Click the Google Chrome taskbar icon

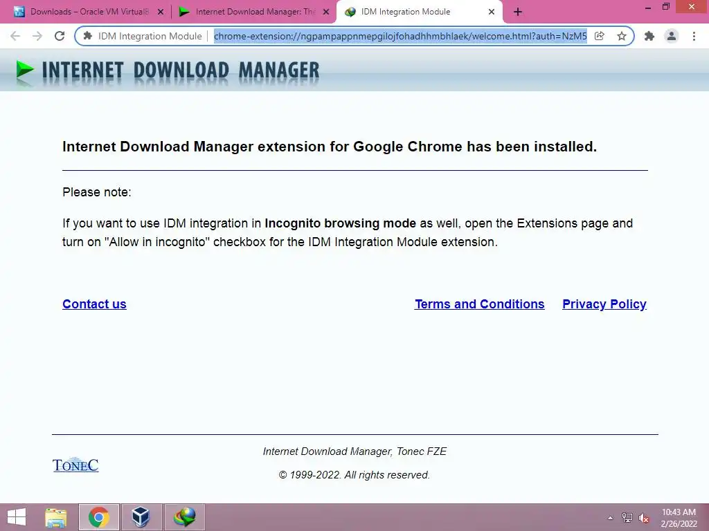(x=98, y=517)
